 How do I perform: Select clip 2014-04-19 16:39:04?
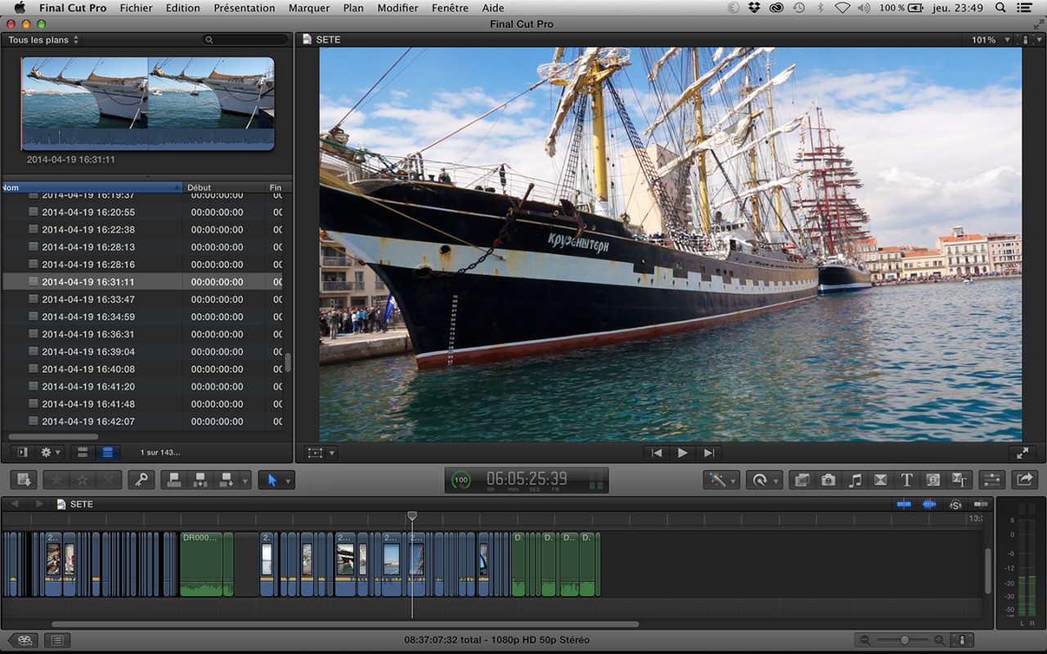142,352
